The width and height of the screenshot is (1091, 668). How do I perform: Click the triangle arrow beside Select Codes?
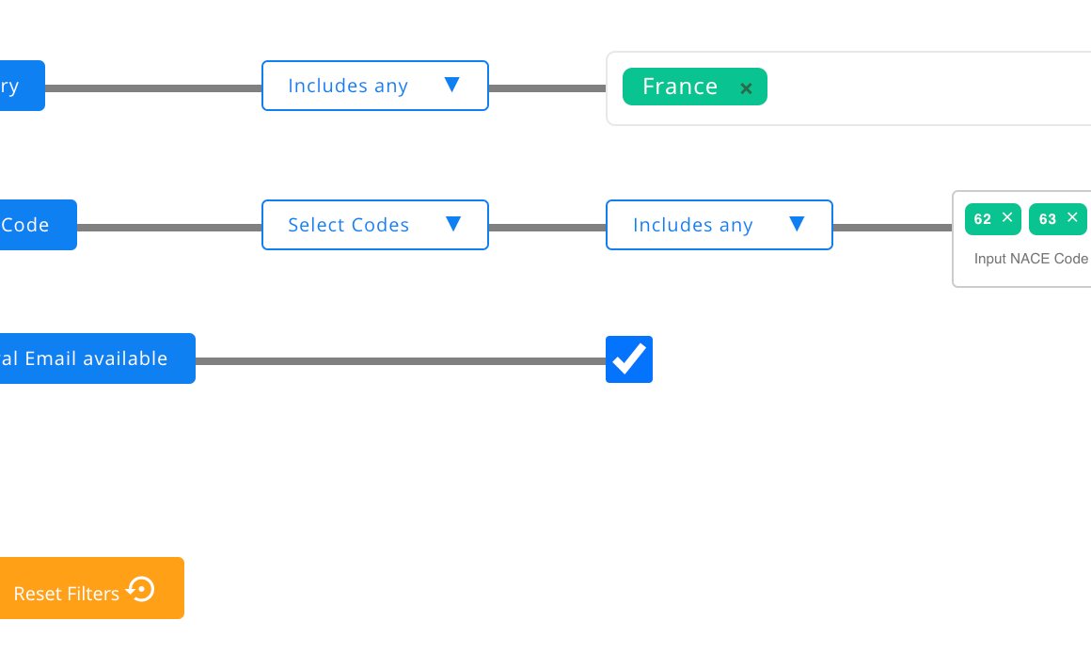[452, 224]
